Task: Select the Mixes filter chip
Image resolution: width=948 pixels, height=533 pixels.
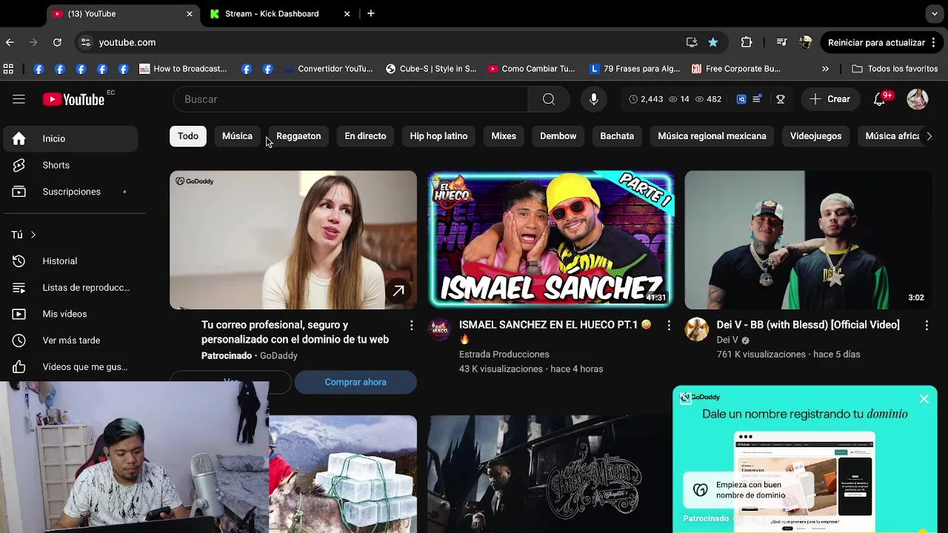Action: pyautogui.click(x=504, y=136)
